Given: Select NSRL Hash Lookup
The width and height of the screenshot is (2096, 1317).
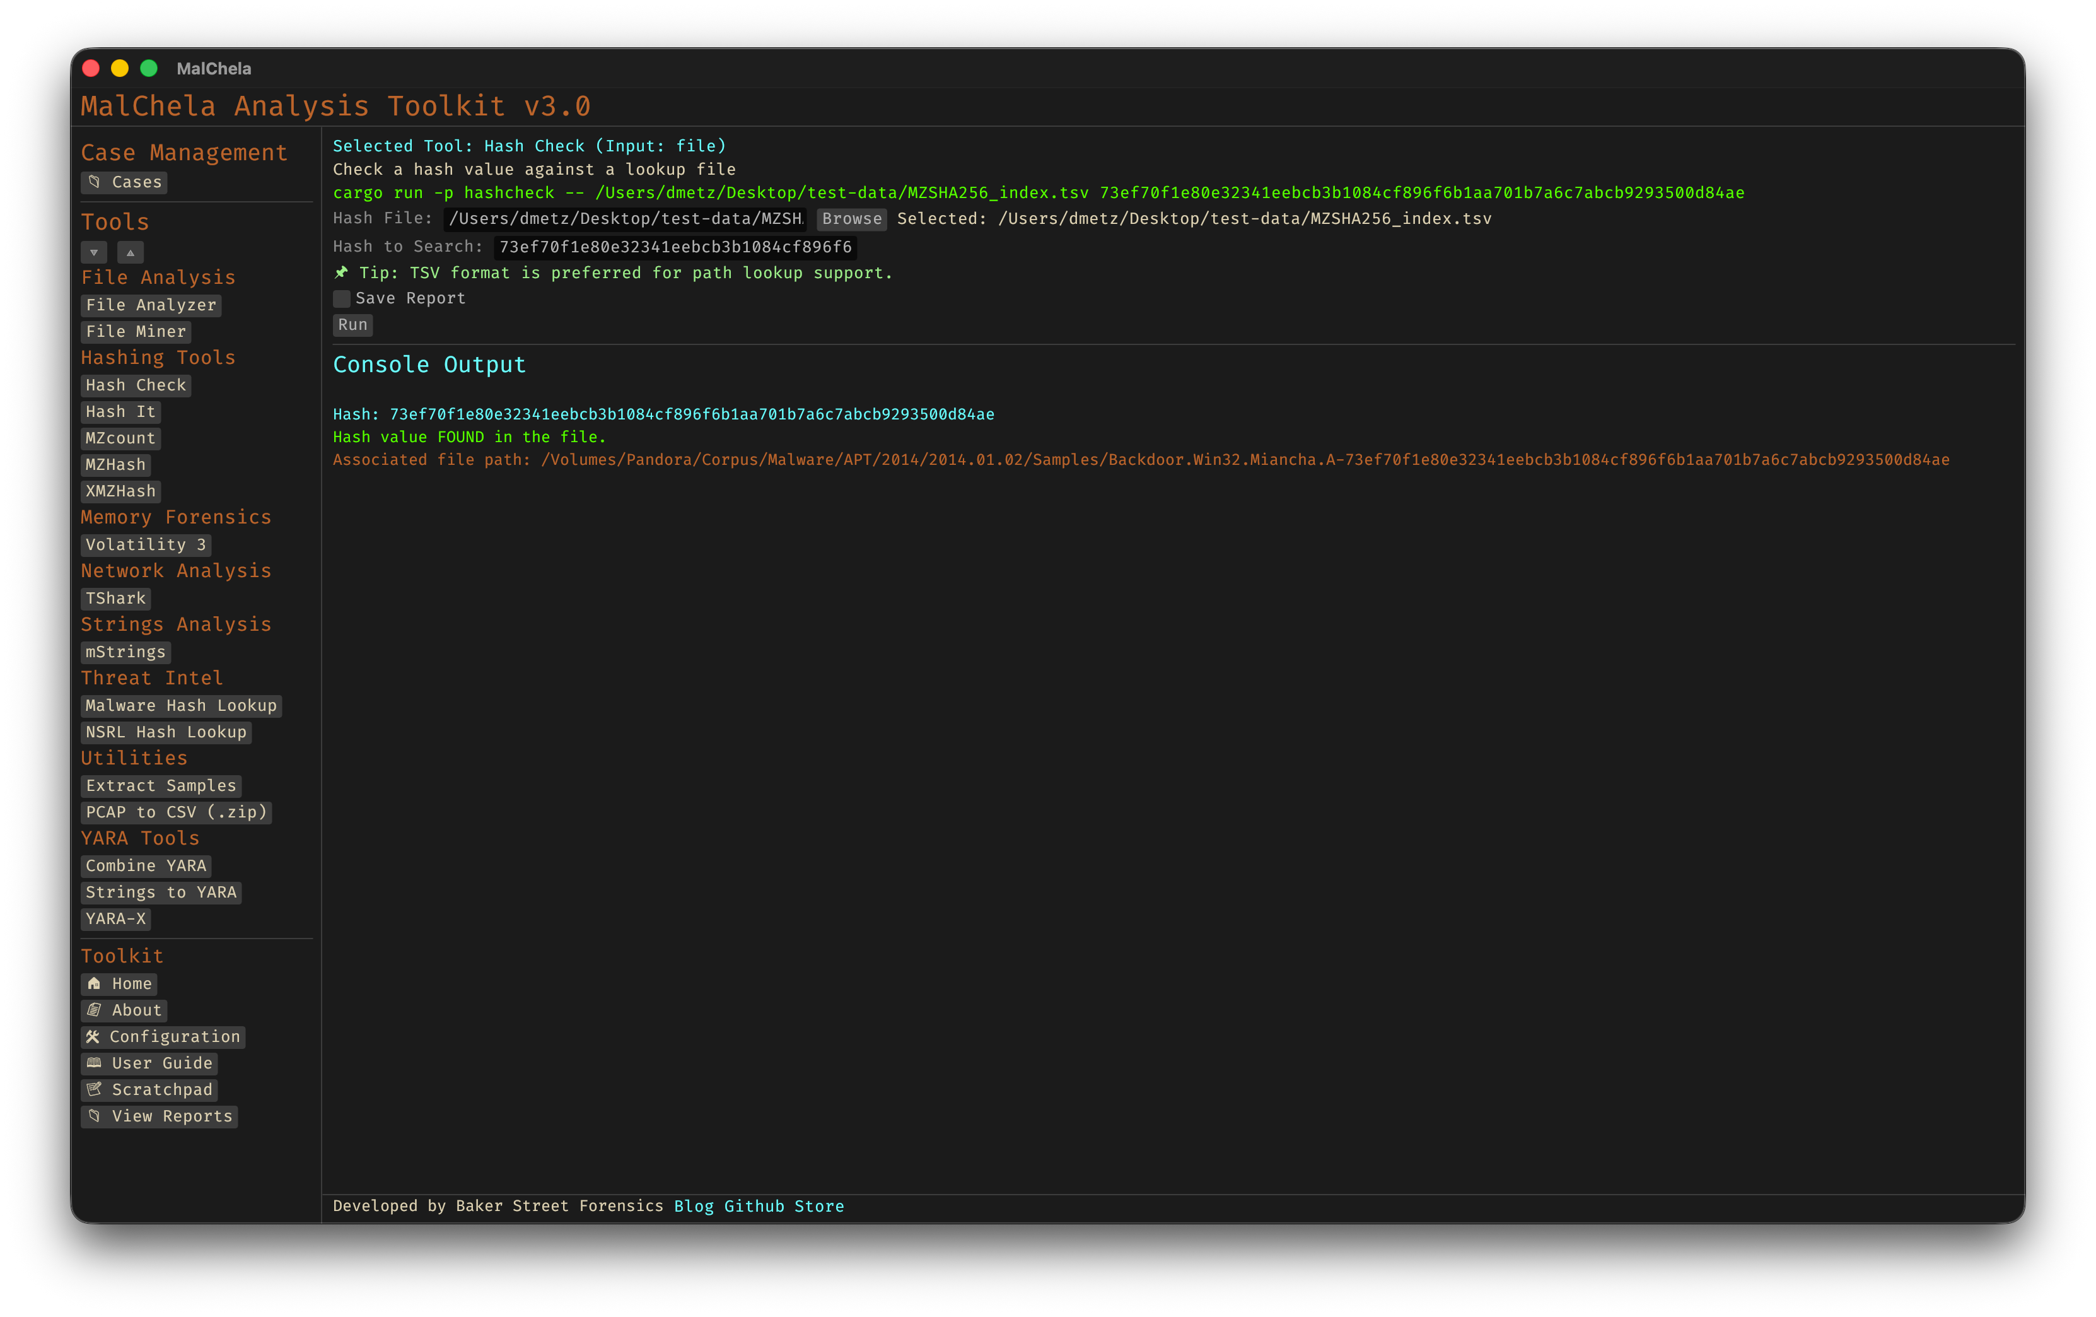Looking at the screenshot, I should pos(166,732).
